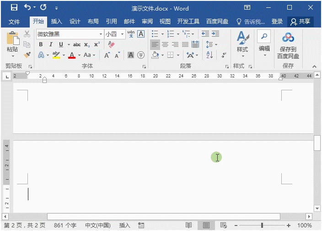Toggle Superscript formatting
Screen dimensions: 322x231
(97, 44)
